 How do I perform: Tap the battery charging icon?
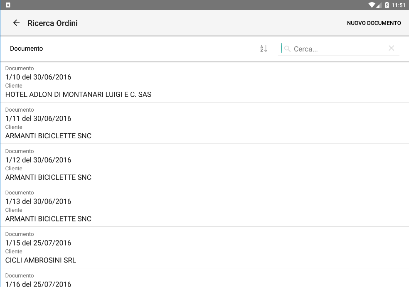pyautogui.click(x=387, y=5)
